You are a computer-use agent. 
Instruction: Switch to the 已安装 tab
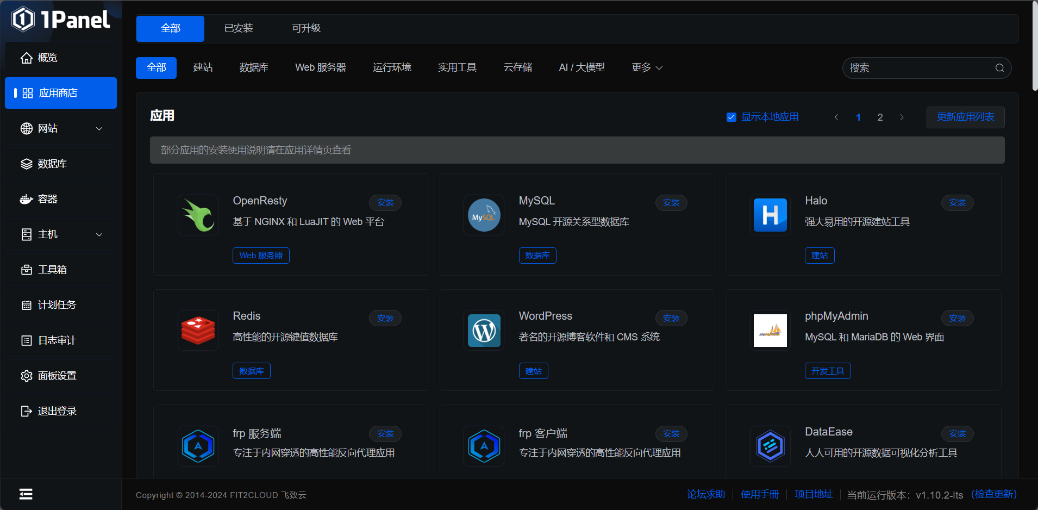click(x=239, y=28)
